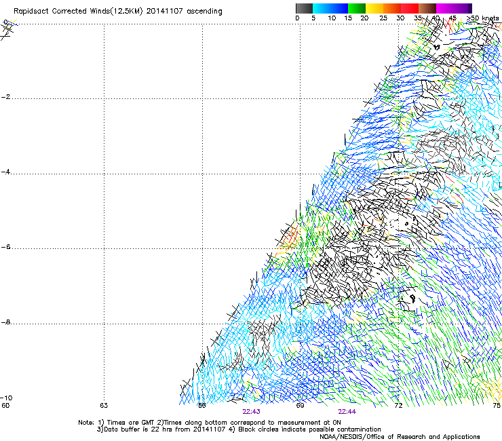Click the legend label '10'
The image size is (502, 441).
point(332,18)
